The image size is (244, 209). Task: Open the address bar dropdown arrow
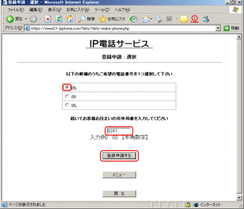[218, 28]
